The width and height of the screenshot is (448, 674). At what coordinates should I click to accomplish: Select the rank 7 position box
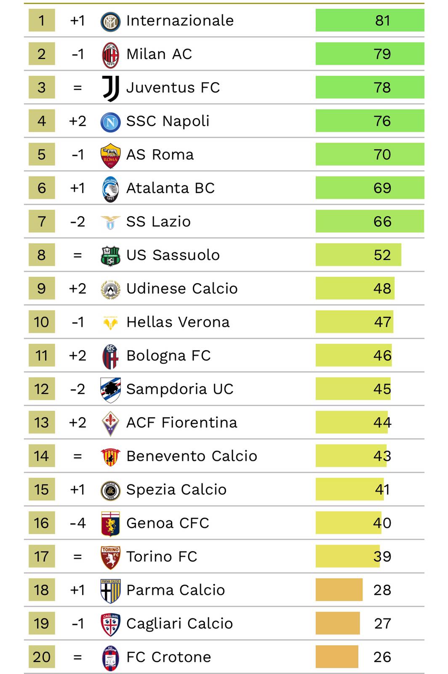coord(42,222)
